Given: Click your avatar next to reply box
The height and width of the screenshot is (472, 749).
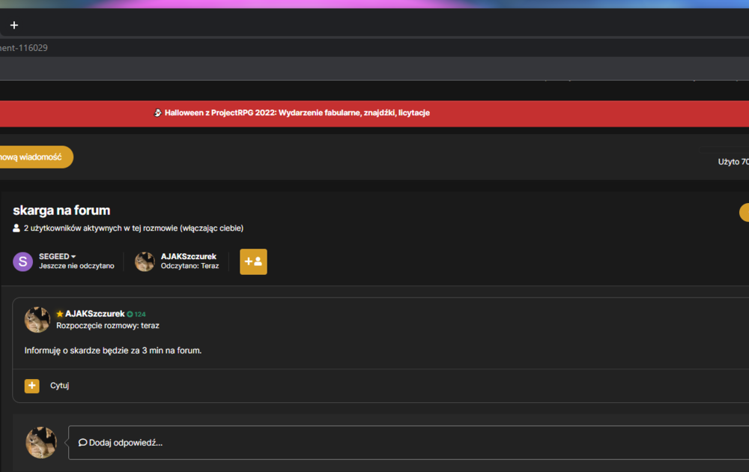Looking at the screenshot, I should [41, 442].
